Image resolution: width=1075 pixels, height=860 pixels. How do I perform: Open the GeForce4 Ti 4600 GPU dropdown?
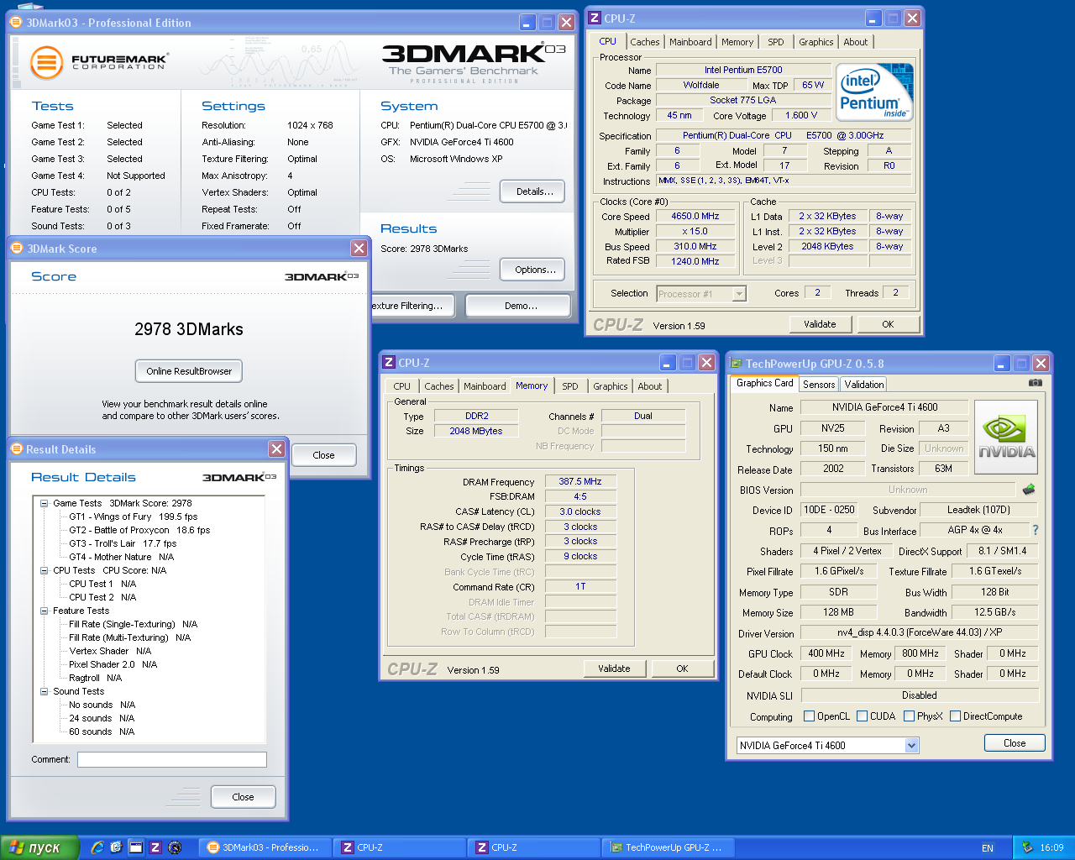(912, 746)
